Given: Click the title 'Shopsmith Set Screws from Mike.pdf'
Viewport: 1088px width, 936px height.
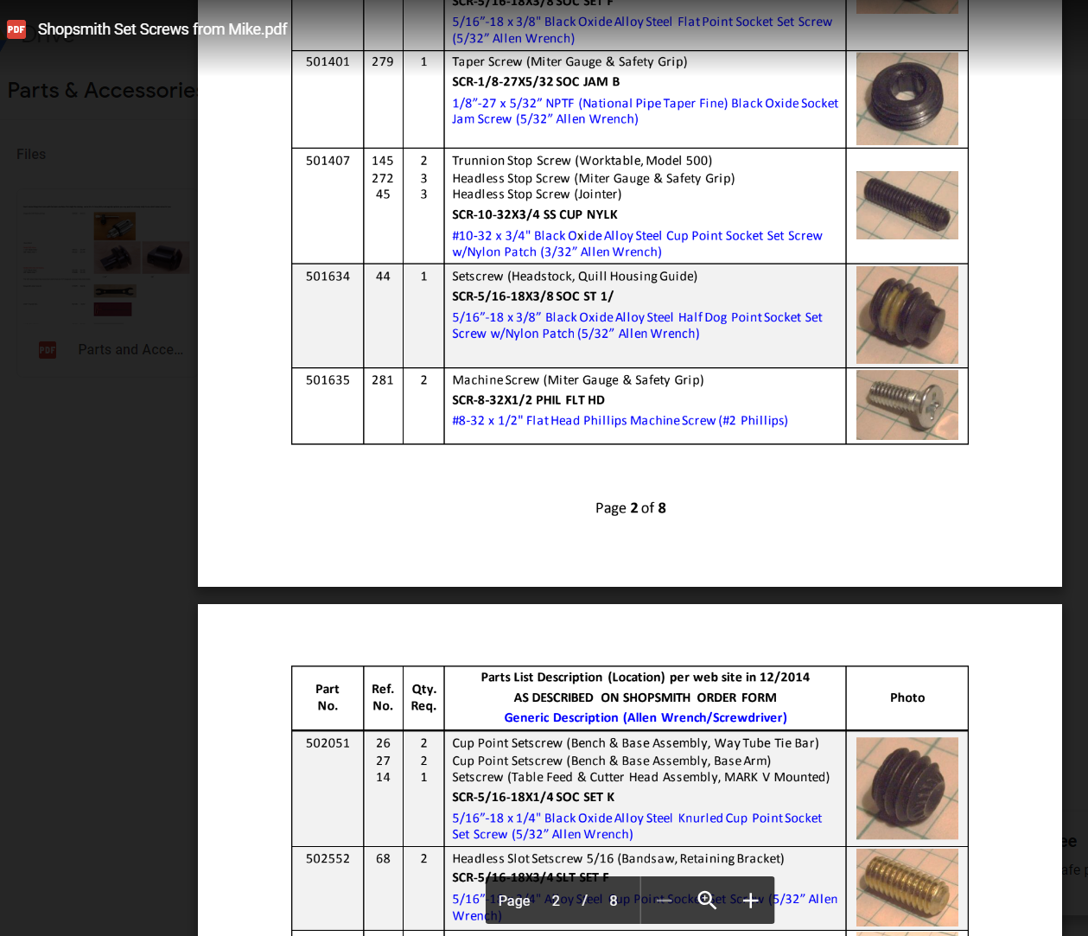Looking at the screenshot, I should coord(162,29).
